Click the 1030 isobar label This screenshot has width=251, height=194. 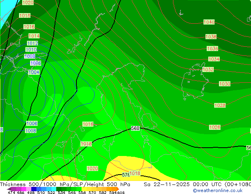pyautogui.click(x=224, y=84)
